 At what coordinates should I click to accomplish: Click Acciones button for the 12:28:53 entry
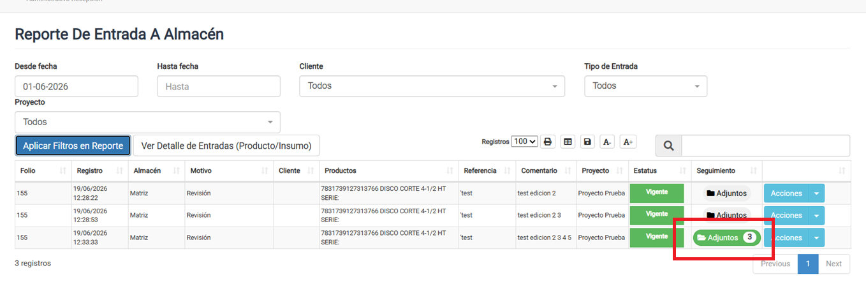[x=786, y=216]
